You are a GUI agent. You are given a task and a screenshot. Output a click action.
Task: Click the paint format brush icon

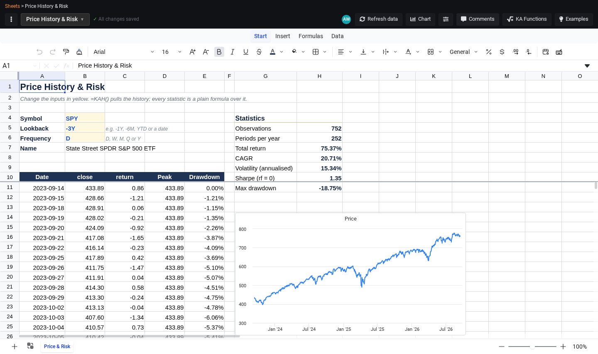[x=66, y=52]
